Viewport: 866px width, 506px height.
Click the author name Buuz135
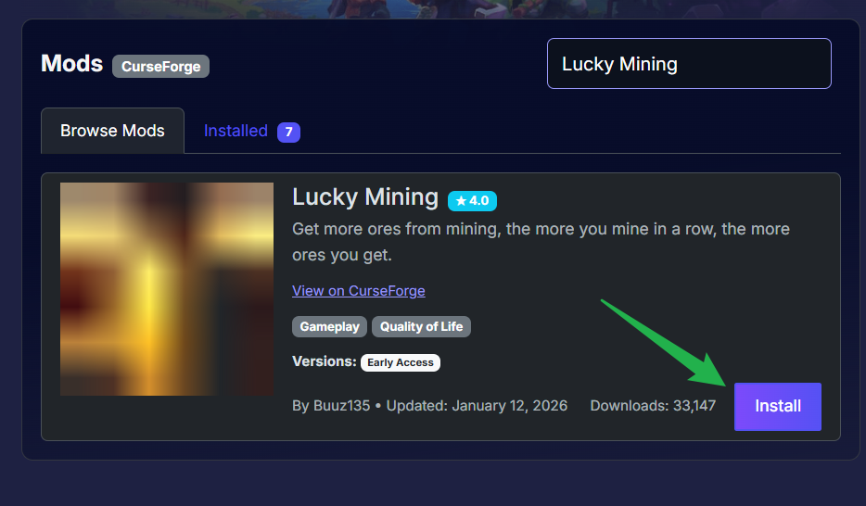(341, 406)
